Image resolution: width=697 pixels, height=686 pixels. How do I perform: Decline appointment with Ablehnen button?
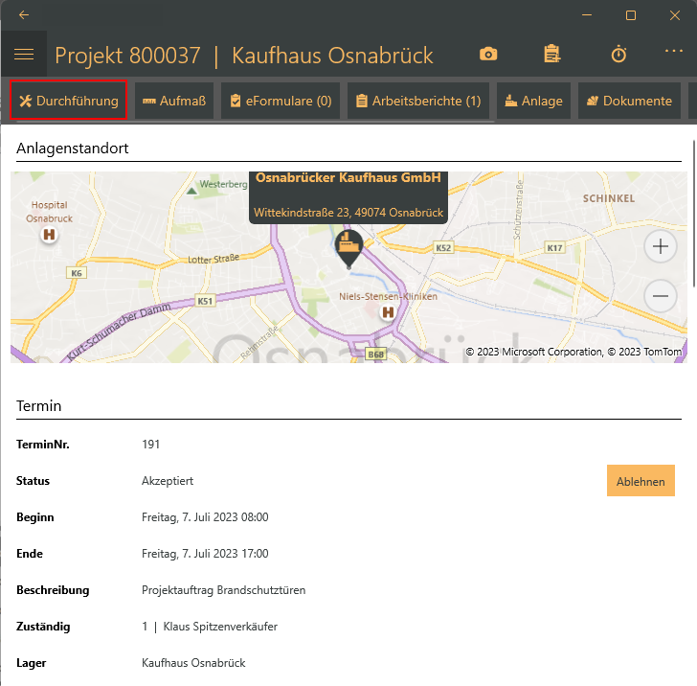tap(641, 481)
